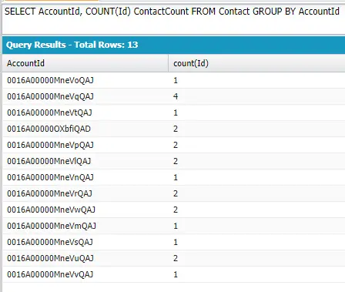
Task: Select row with AccountId 0016A00000MneVvQAJ
Action: (x=173, y=274)
